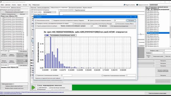171x96 pixels.
Task: Open the Информация menu
Action: [x=36, y=5]
